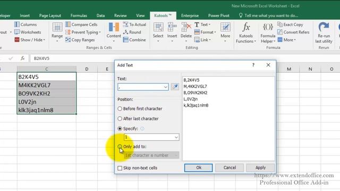
Task: Expand More formula tools
Action: [287, 40]
